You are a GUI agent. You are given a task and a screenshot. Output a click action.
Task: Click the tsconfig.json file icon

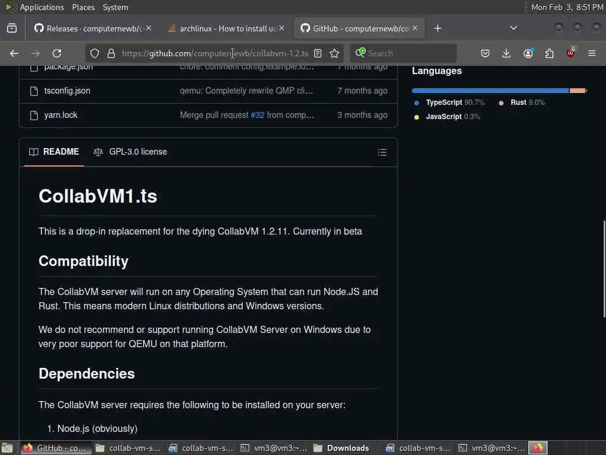click(x=34, y=91)
